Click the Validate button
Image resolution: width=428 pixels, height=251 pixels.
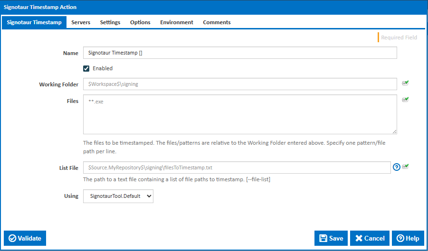coord(25,238)
